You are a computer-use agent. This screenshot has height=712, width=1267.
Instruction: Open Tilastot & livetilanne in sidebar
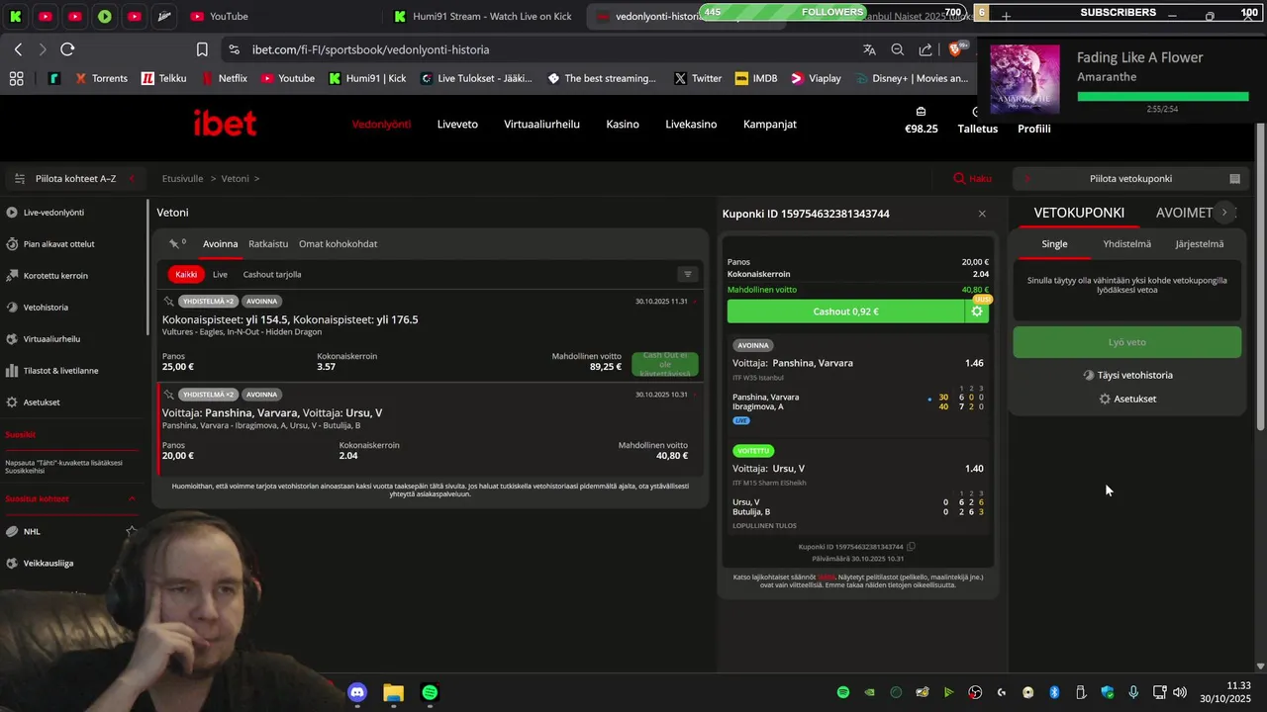click(60, 371)
